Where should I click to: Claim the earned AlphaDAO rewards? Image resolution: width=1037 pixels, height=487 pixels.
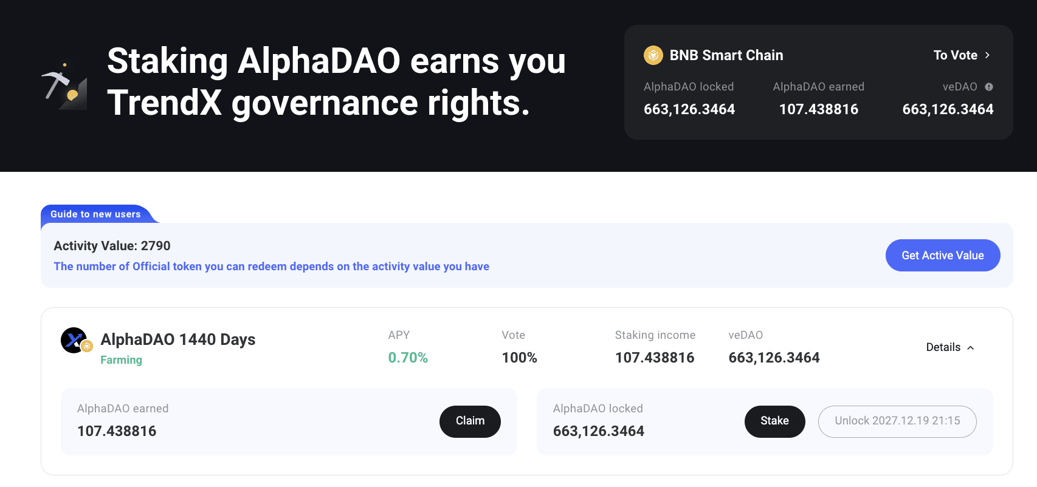point(470,421)
